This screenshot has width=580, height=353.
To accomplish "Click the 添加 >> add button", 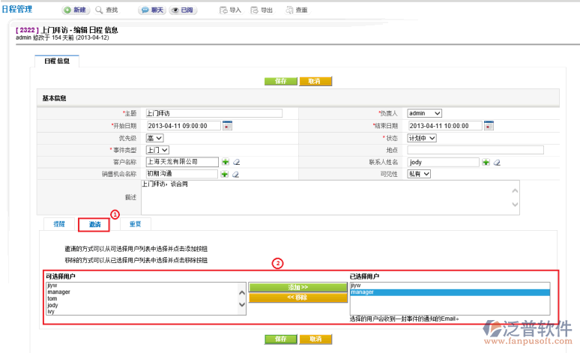I will click(298, 287).
